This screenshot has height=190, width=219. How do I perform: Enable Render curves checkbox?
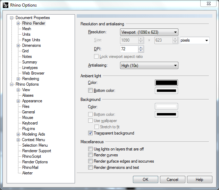[91, 155]
